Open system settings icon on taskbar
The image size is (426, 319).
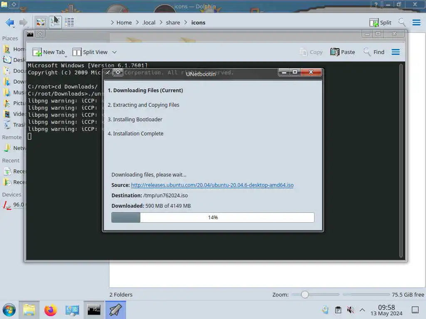pyautogui.click(x=72, y=310)
